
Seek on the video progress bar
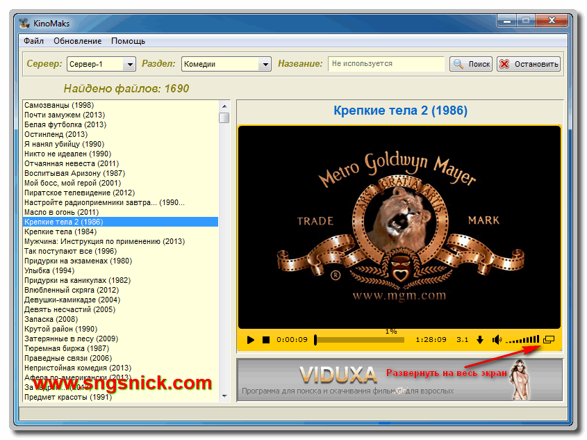[360, 341]
